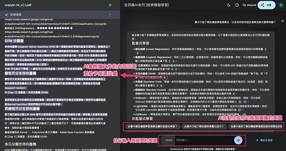The height and width of the screenshot is (151, 286).
Task: Open the Discord link in header
Action: (249, 5)
